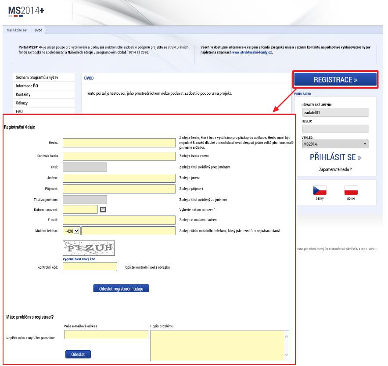
Task: Focus the Kontrolní kód field
Action: (x=90, y=267)
